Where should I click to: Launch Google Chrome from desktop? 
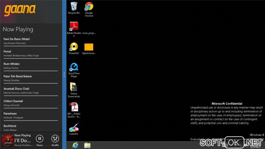tap(89, 9)
